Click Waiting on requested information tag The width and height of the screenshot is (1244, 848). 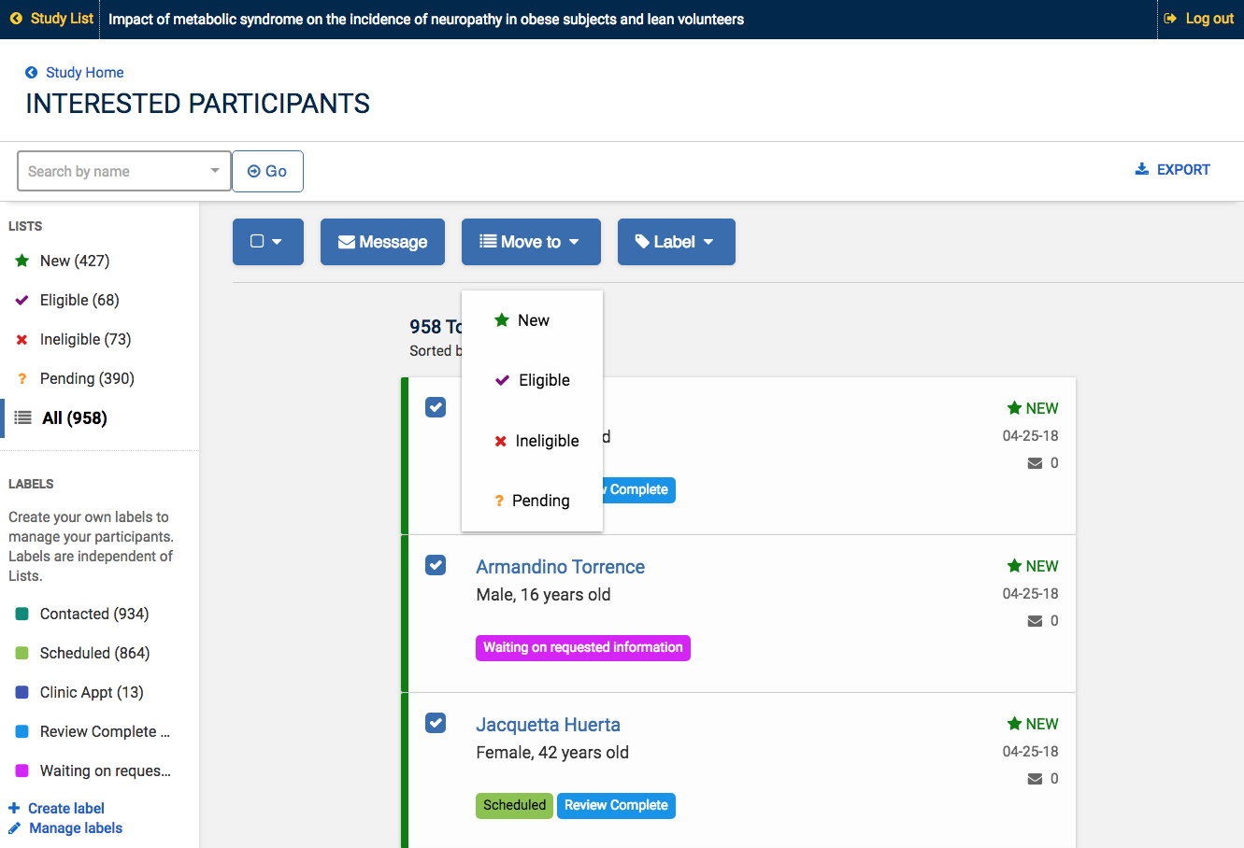583,647
